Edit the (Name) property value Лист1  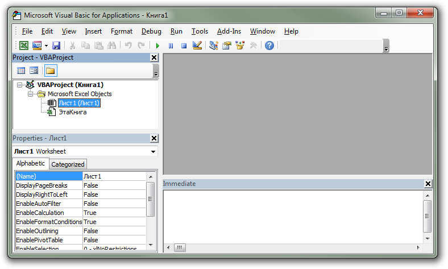(x=114, y=176)
